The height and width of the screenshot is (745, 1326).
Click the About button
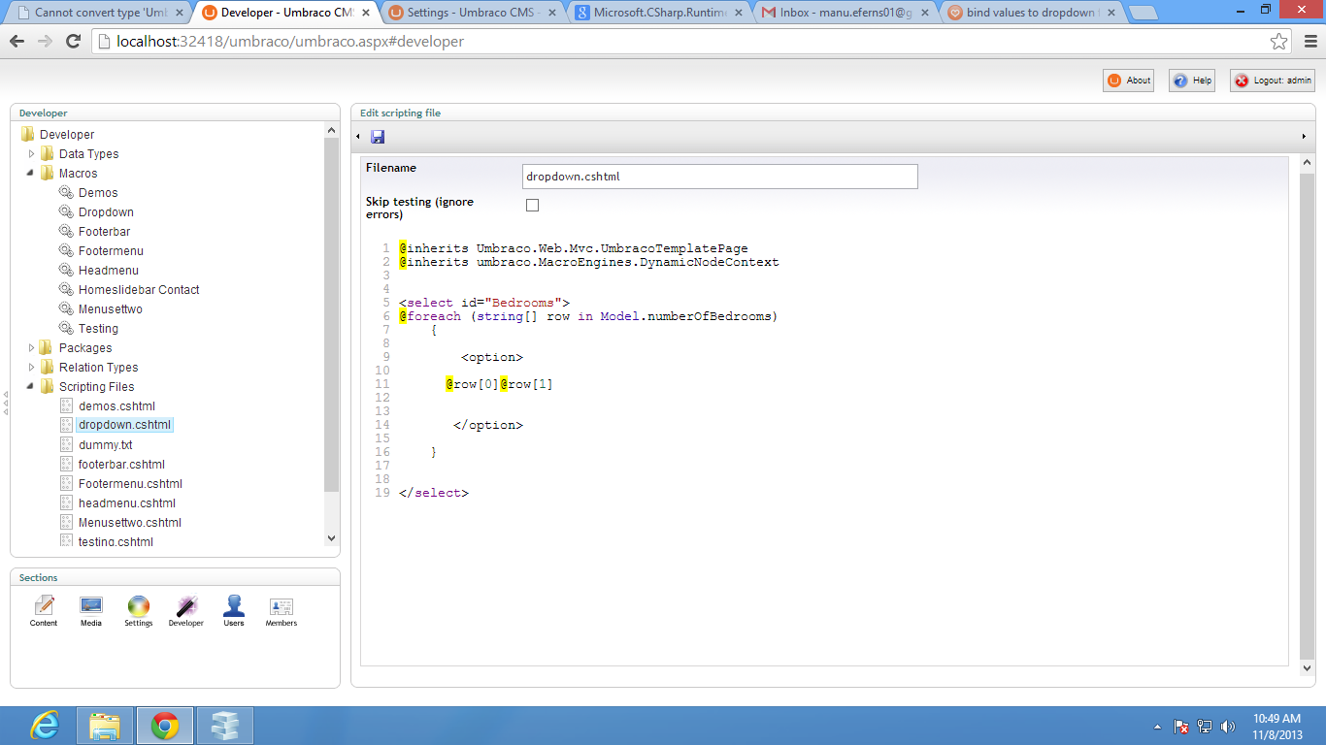point(1128,81)
